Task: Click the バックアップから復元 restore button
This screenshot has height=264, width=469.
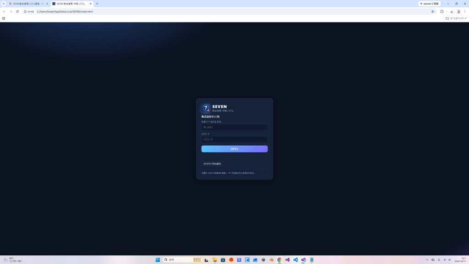Action: [x=212, y=164]
